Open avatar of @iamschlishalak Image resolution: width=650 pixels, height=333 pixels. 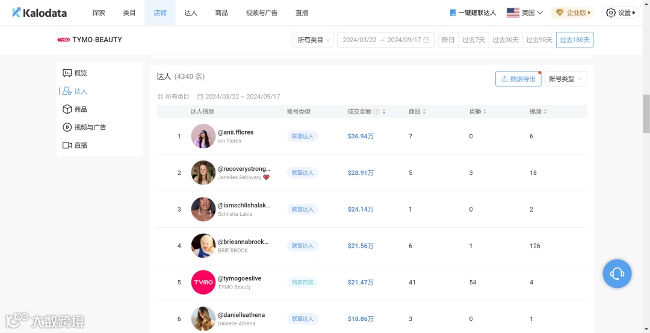point(203,209)
